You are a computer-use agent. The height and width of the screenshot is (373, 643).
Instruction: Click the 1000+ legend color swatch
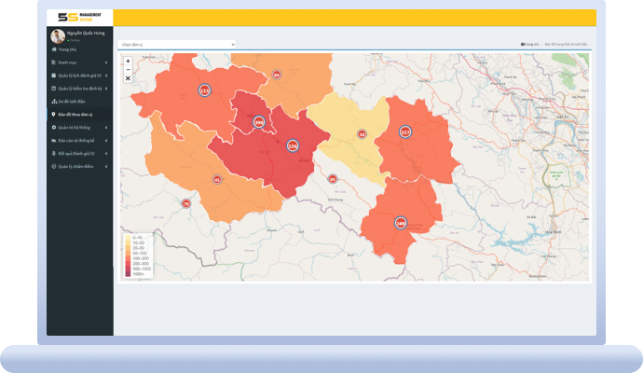[x=129, y=275]
